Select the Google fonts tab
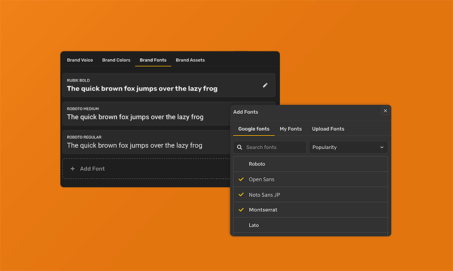Screen dimensions: 453x271 [x=254, y=129]
